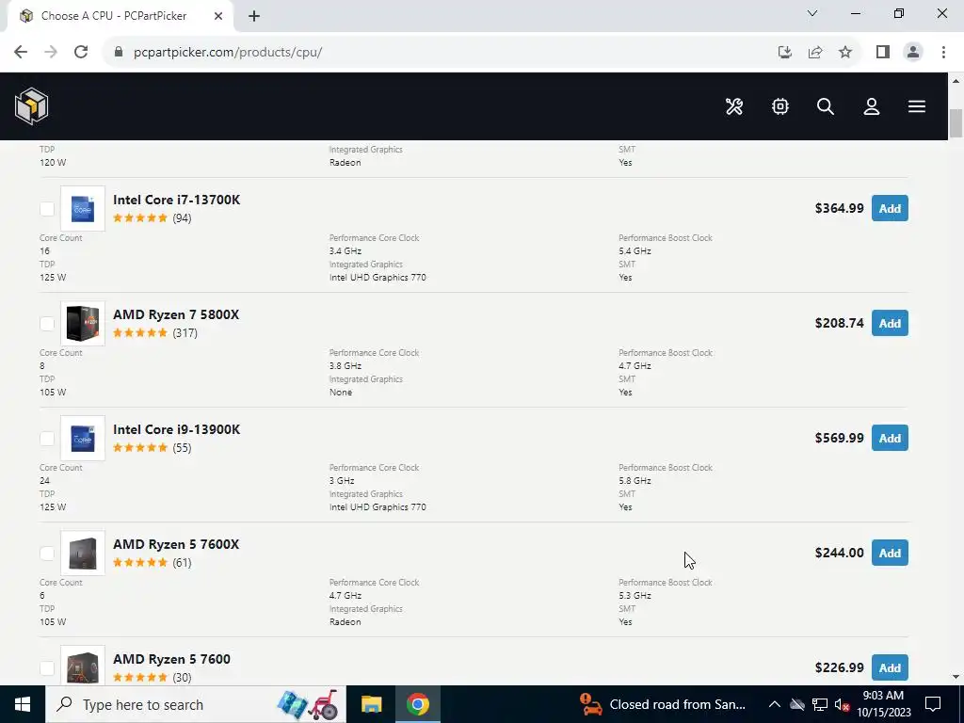Add the $226.99 Ryzen 5 7600
This screenshot has height=723, width=964.
pos(890,667)
